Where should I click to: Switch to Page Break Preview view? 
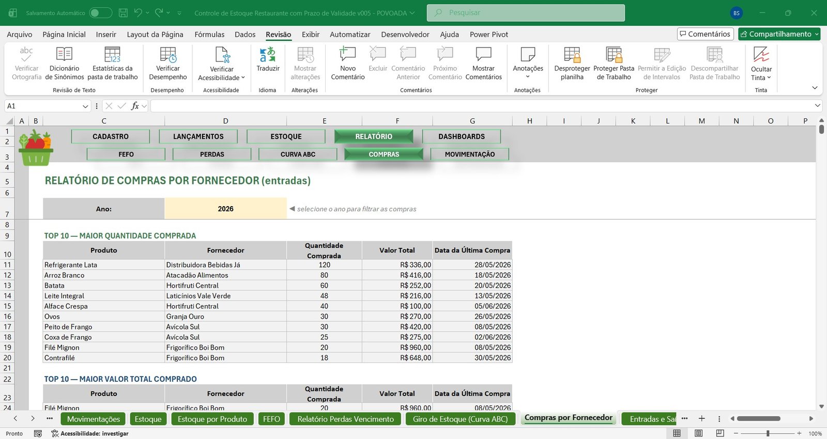coord(720,433)
